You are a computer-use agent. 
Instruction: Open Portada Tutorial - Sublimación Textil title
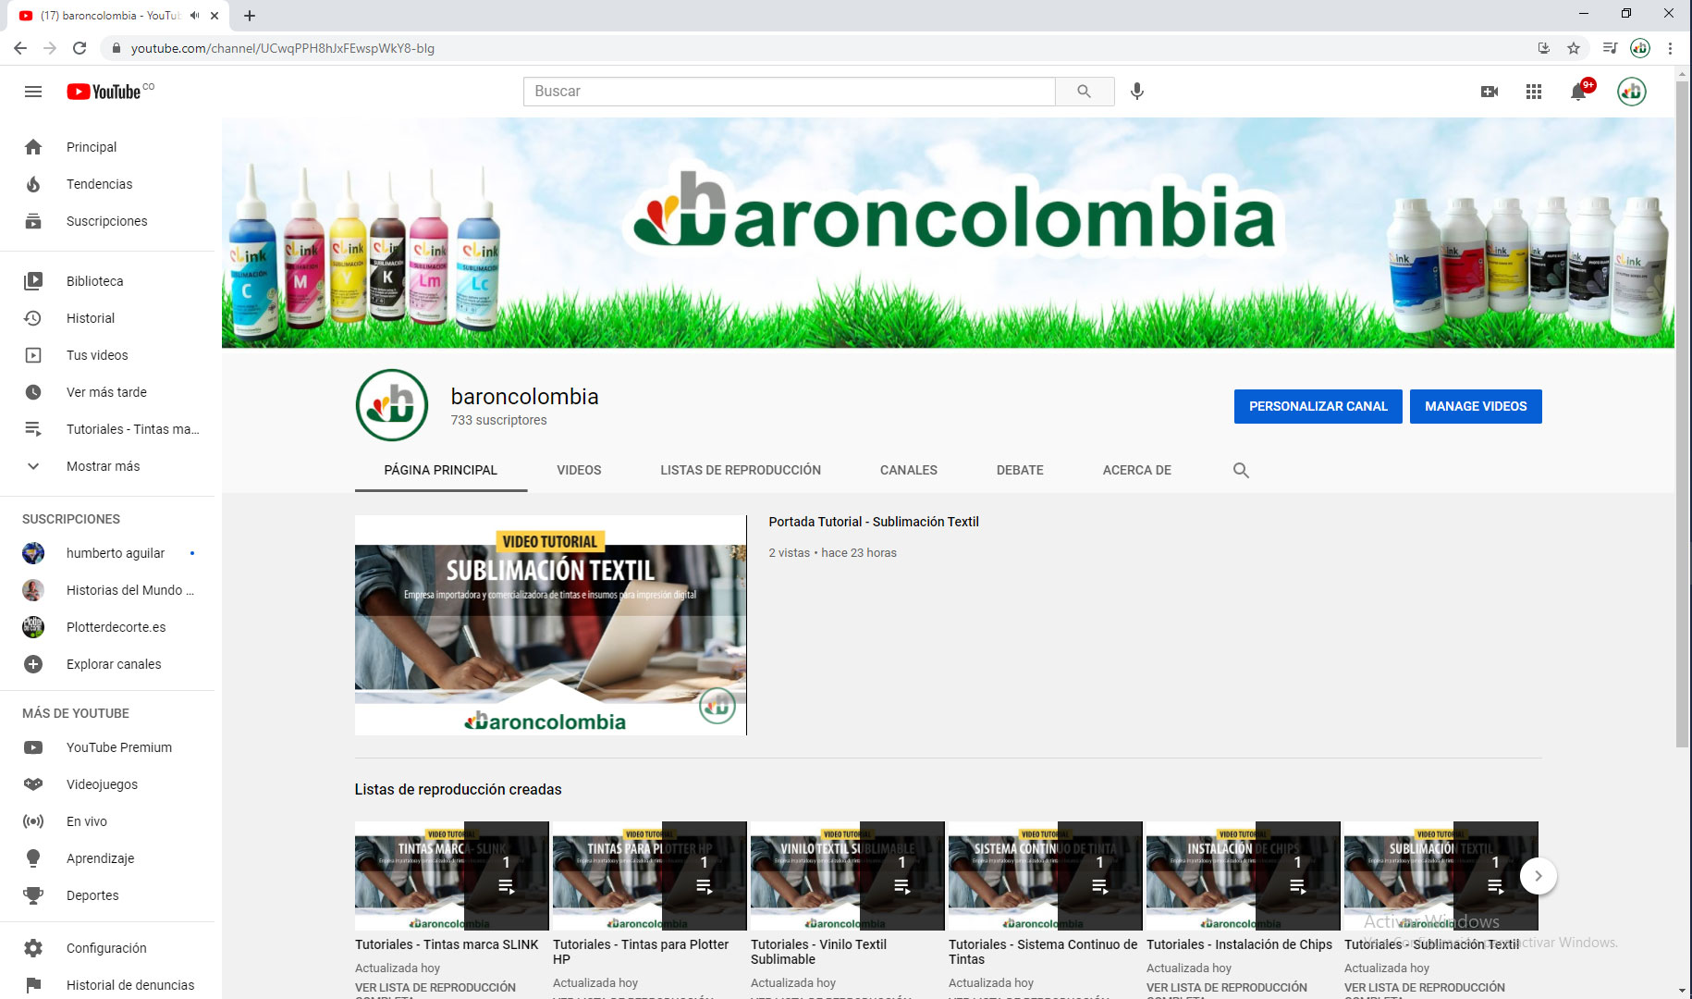[x=874, y=522]
